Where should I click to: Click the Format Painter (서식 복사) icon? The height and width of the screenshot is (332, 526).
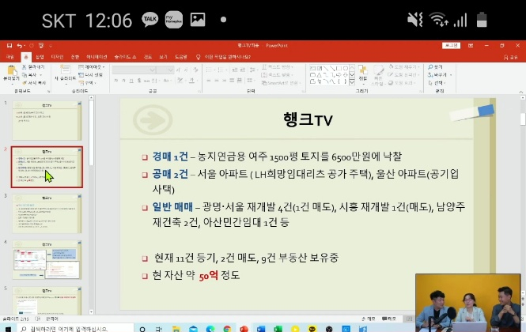tap(25, 82)
